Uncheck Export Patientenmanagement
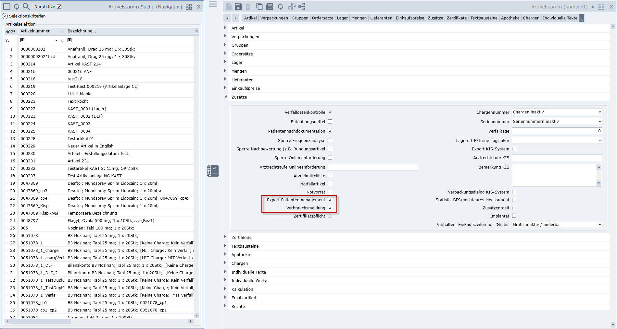The image size is (617, 329). point(330,200)
